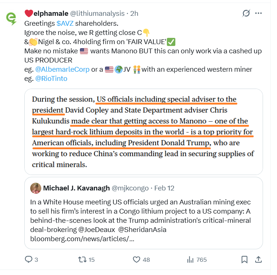Open Michael J. Kavanagh's small avatar

[35, 188]
